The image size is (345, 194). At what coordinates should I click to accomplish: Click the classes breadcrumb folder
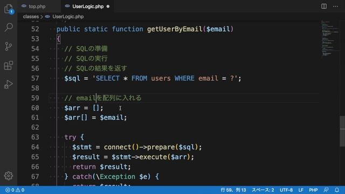(x=31, y=17)
